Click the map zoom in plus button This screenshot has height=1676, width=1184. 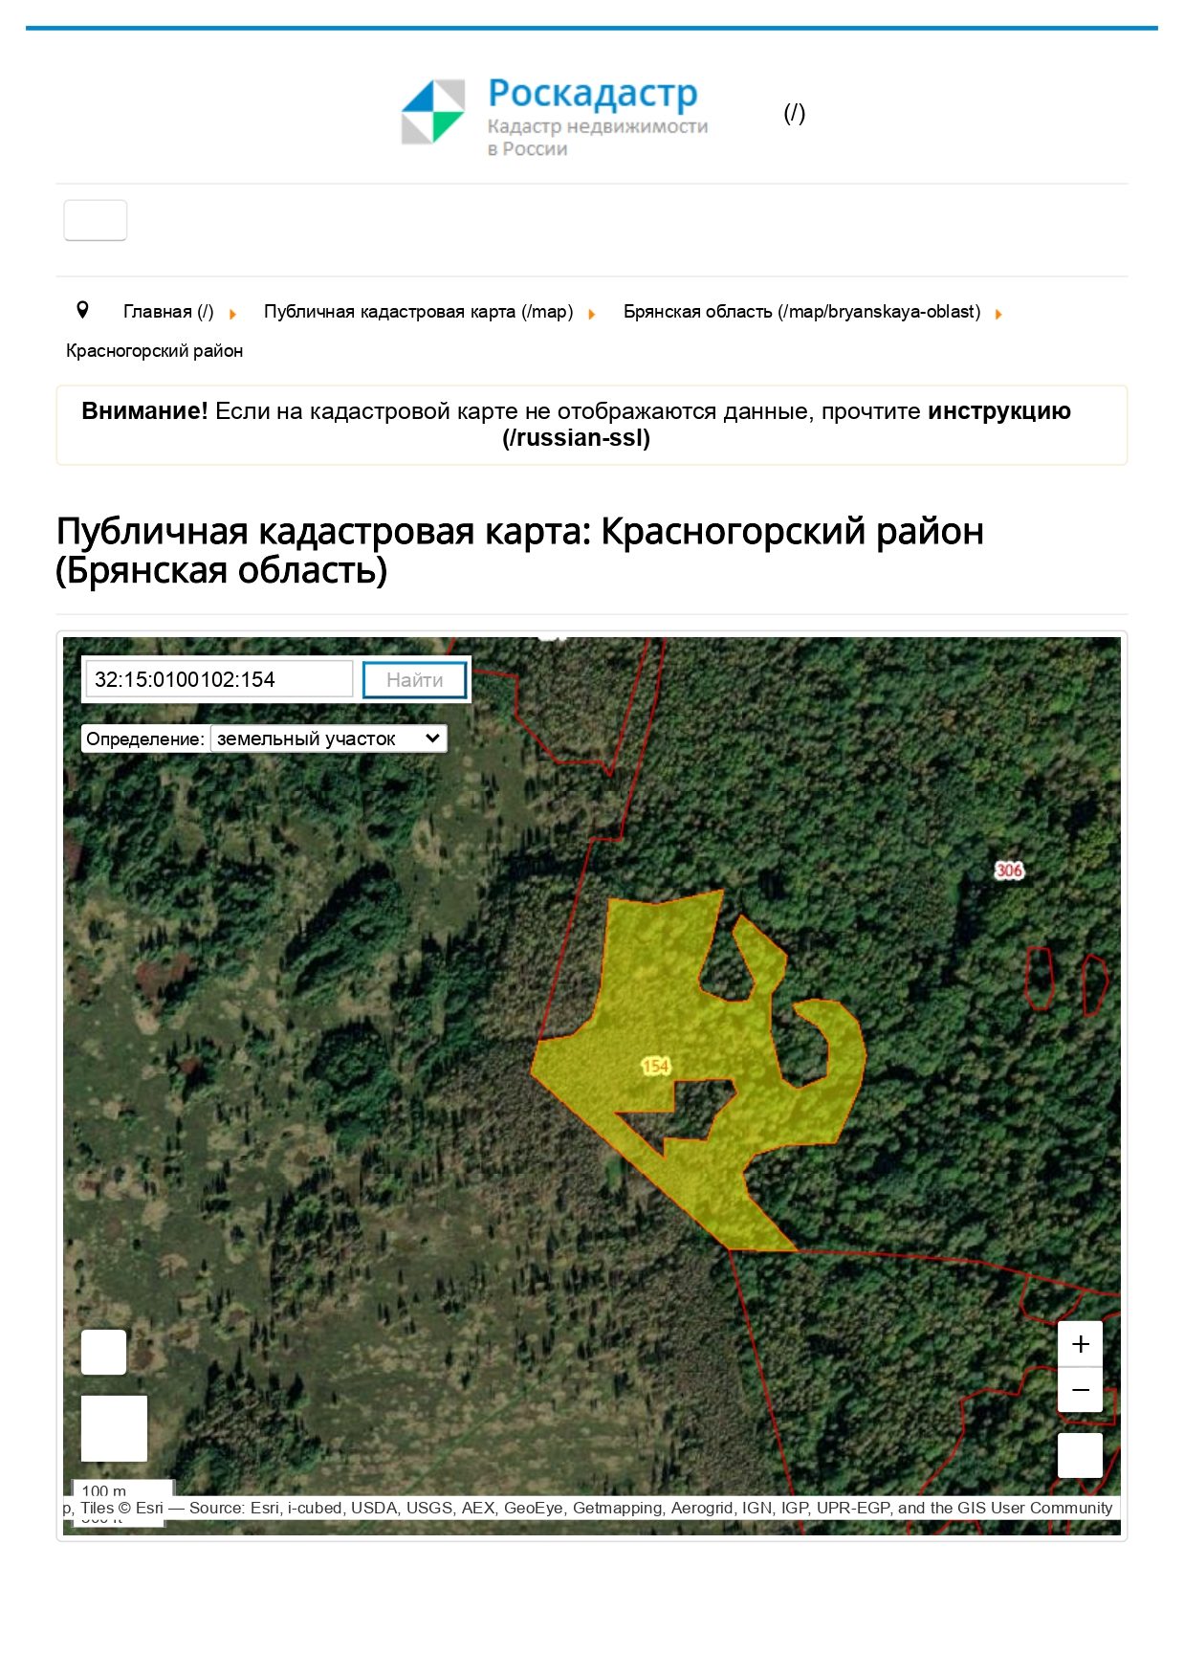point(1080,1343)
